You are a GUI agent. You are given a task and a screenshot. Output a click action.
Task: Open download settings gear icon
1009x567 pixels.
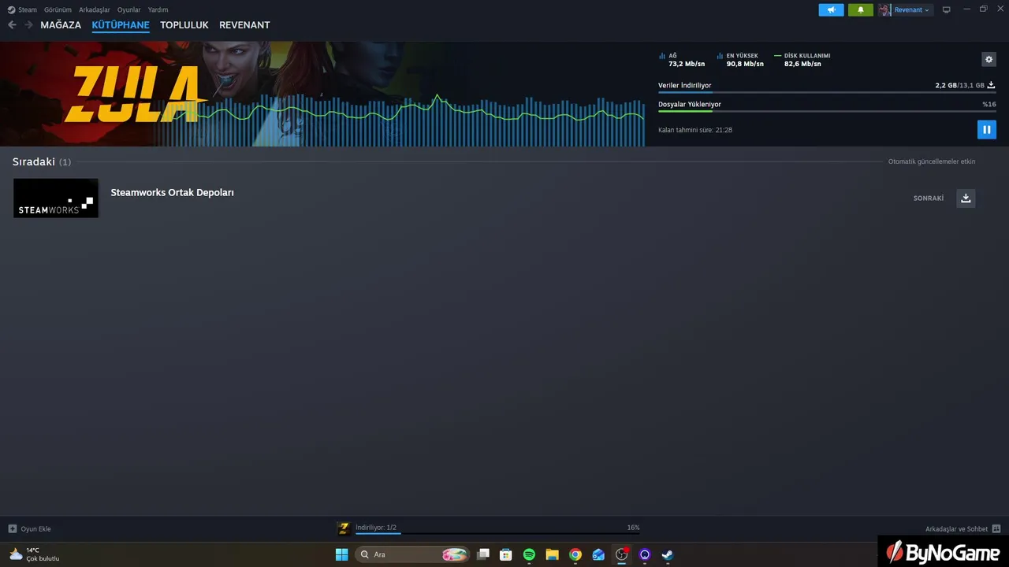[989, 59]
